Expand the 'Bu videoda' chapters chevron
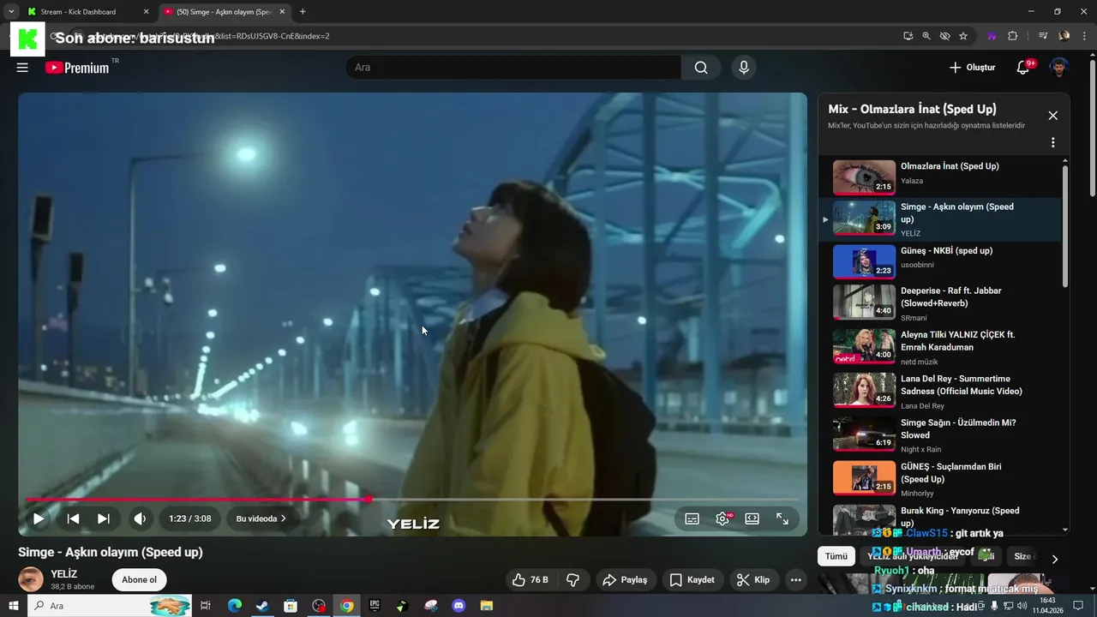The image size is (1097, 617). [x=284, y=518]
